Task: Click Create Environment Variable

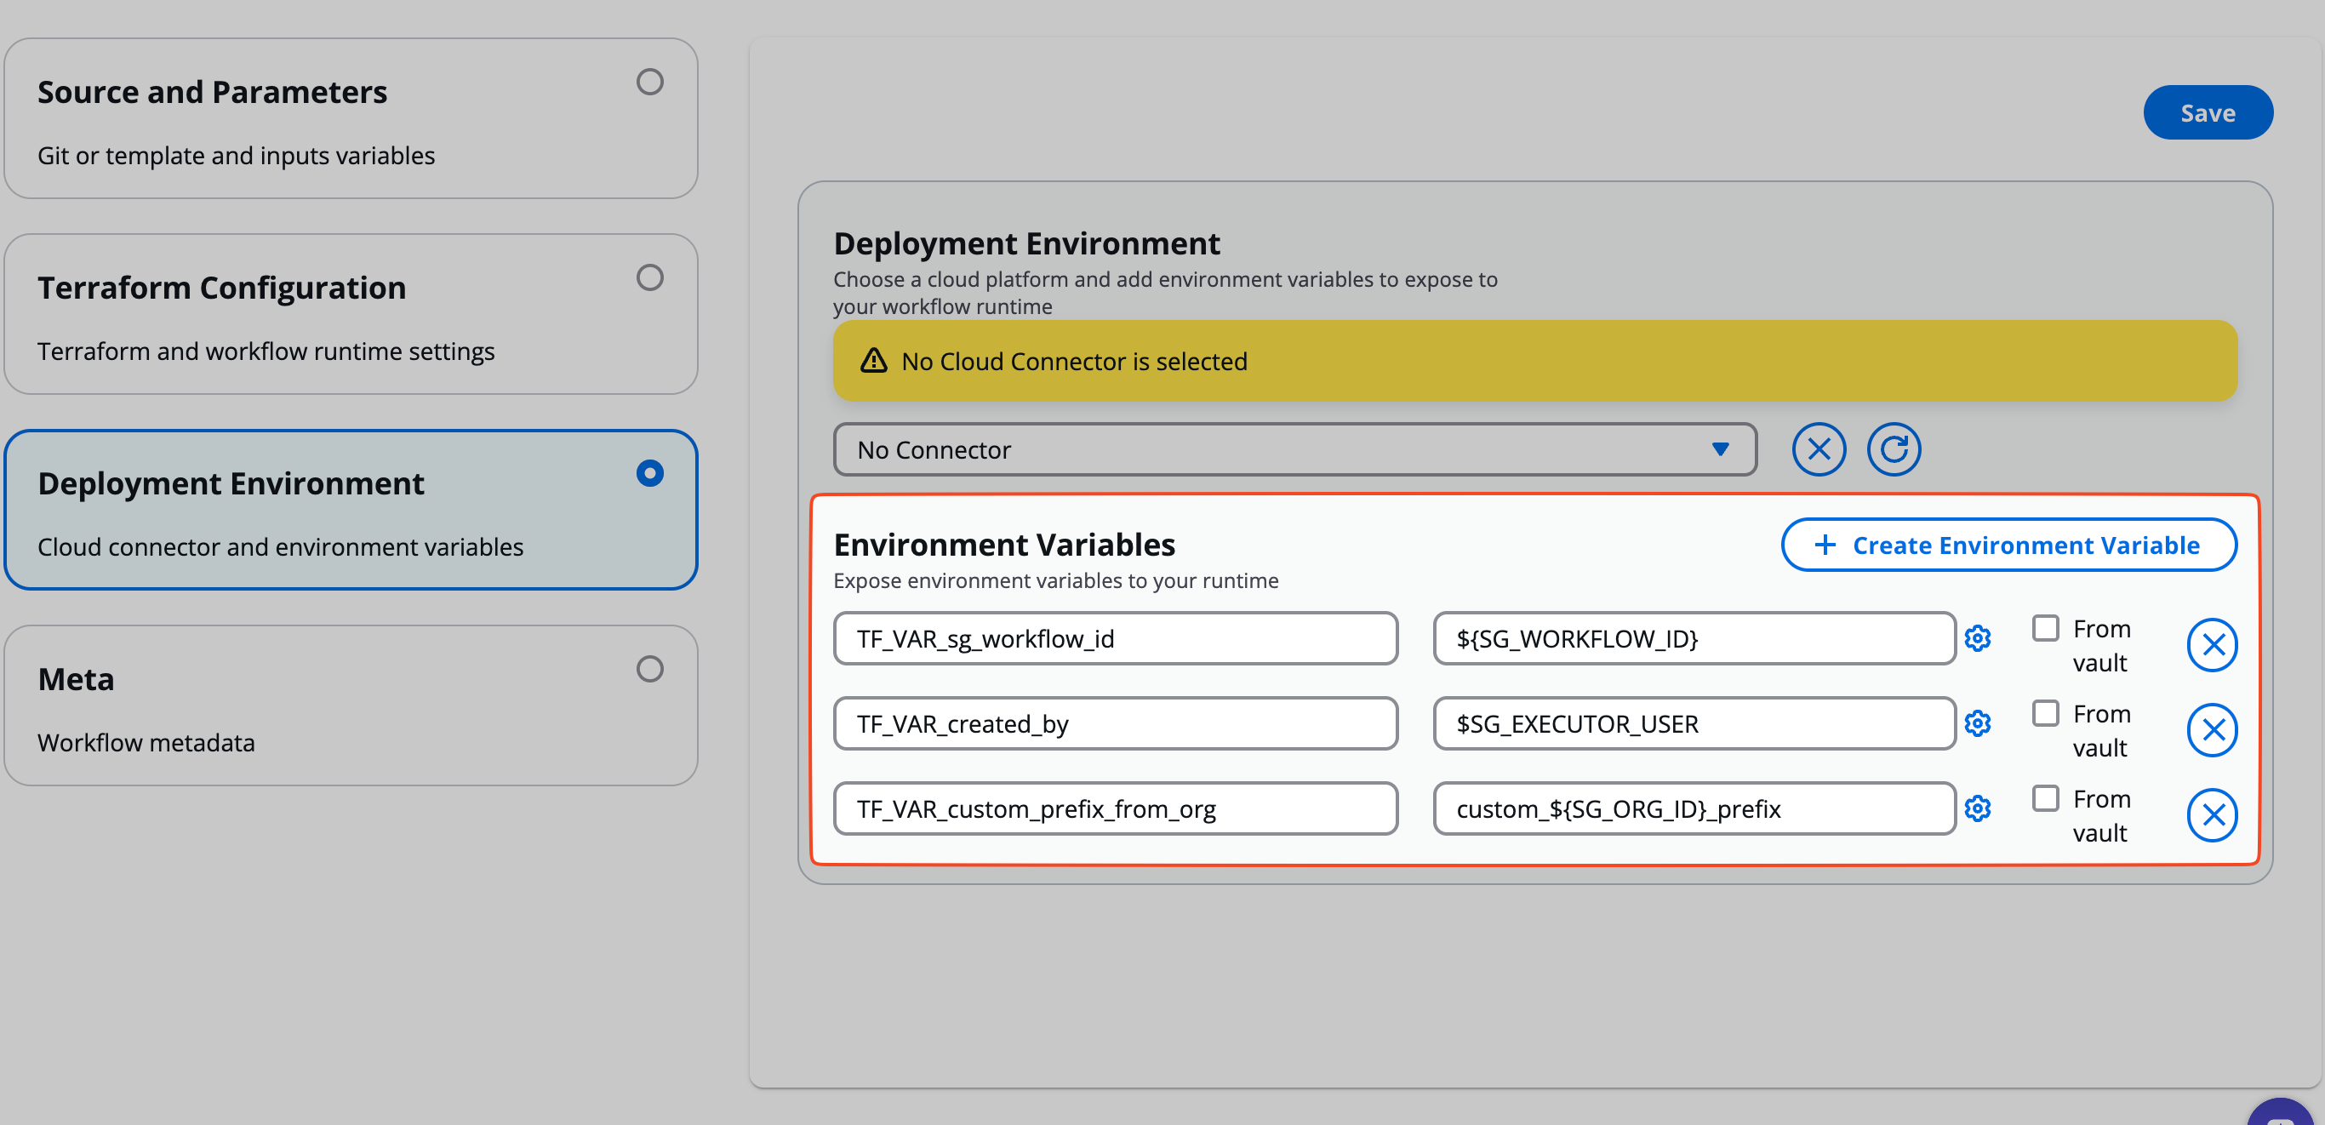Action: pyautogui.click(x=2008, y=545)
